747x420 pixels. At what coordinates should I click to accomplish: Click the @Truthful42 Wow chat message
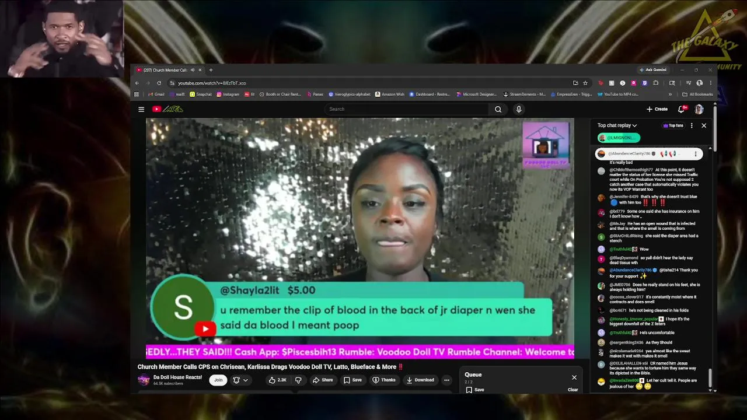click(x=629, y=249)
